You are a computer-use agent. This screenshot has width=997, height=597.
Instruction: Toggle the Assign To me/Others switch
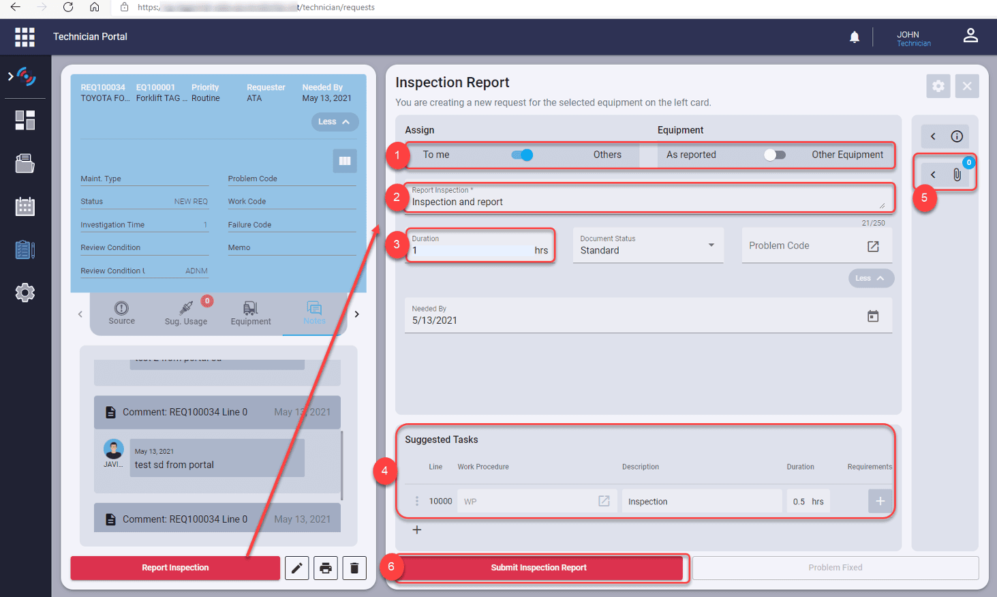[522, 155]
